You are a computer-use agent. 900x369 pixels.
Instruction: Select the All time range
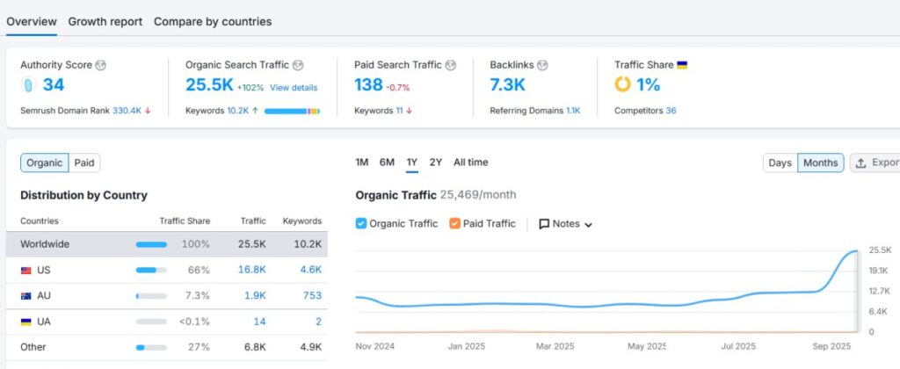point(471,163)
